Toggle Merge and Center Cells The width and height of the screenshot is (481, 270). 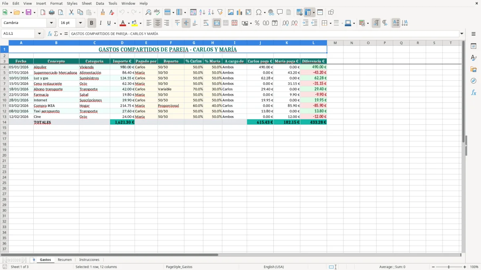click(x=217, y=23)
